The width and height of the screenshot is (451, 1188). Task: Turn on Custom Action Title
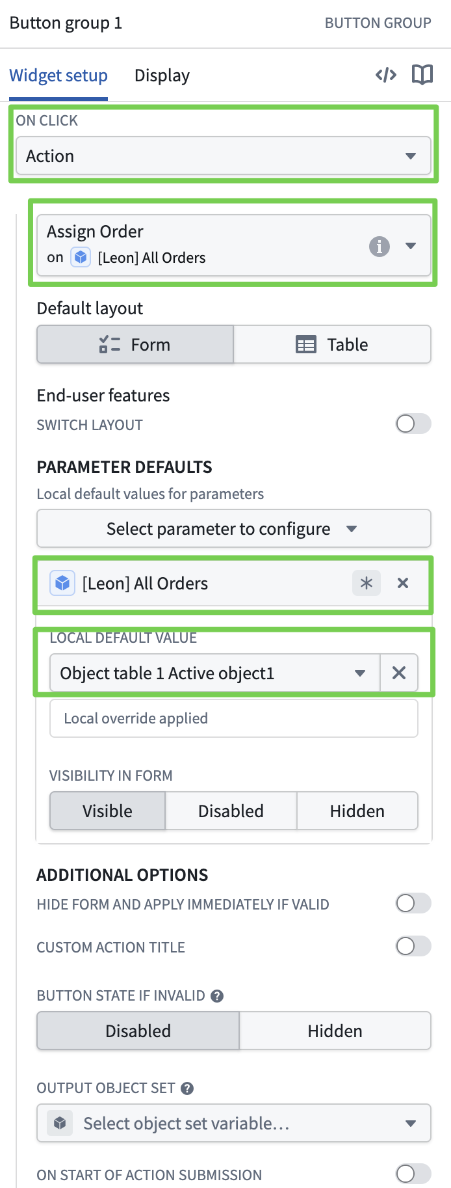tap(413, 947)
